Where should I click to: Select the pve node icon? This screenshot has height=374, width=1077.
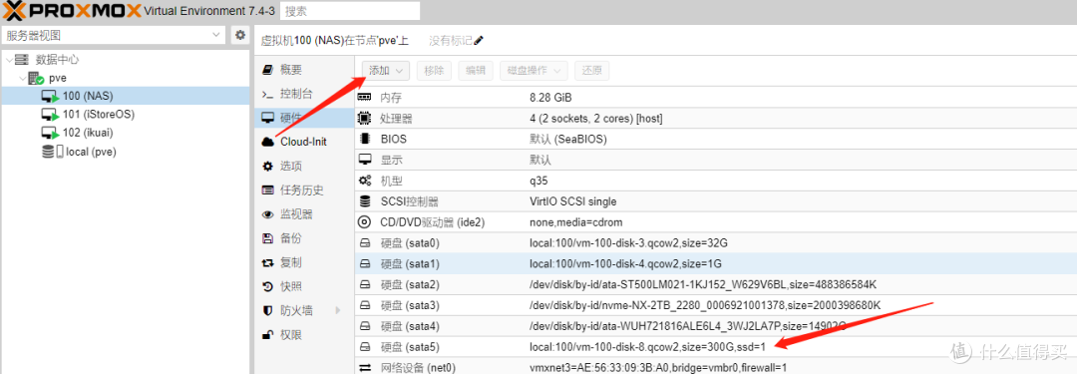point(37,79)
